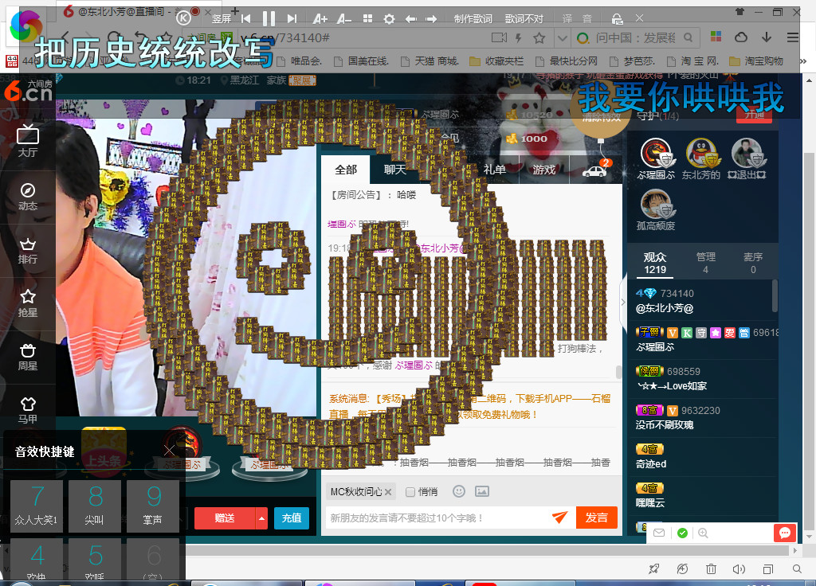Close the desktop lyrics bar

tap(640, 18)
